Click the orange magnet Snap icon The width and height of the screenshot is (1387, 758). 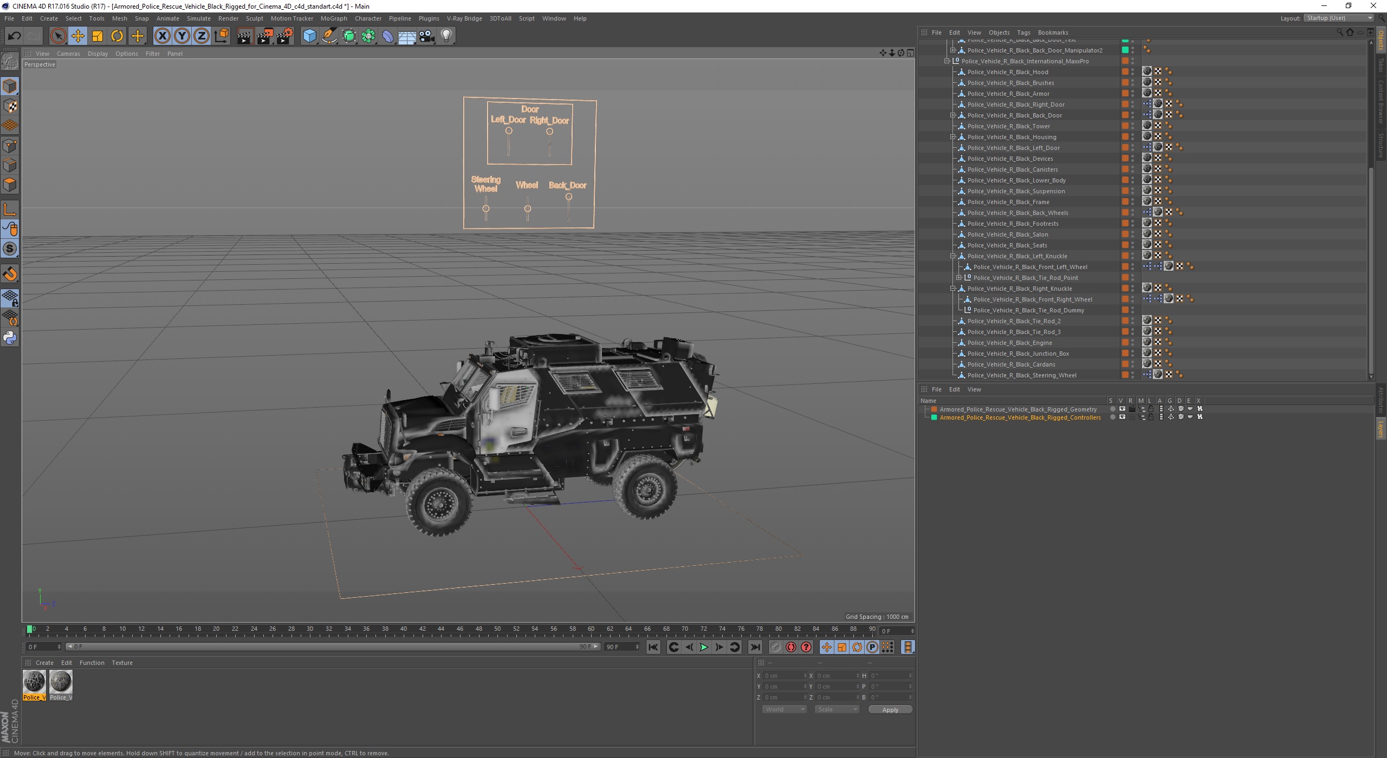pos(10,274)
